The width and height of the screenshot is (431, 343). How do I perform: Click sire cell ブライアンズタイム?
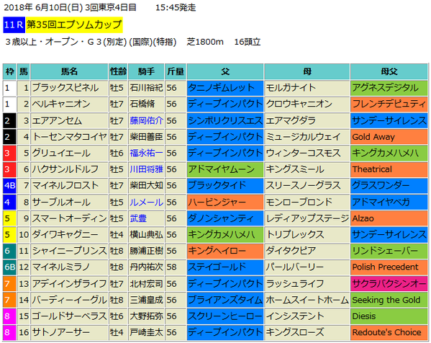[x=225, y=300]
